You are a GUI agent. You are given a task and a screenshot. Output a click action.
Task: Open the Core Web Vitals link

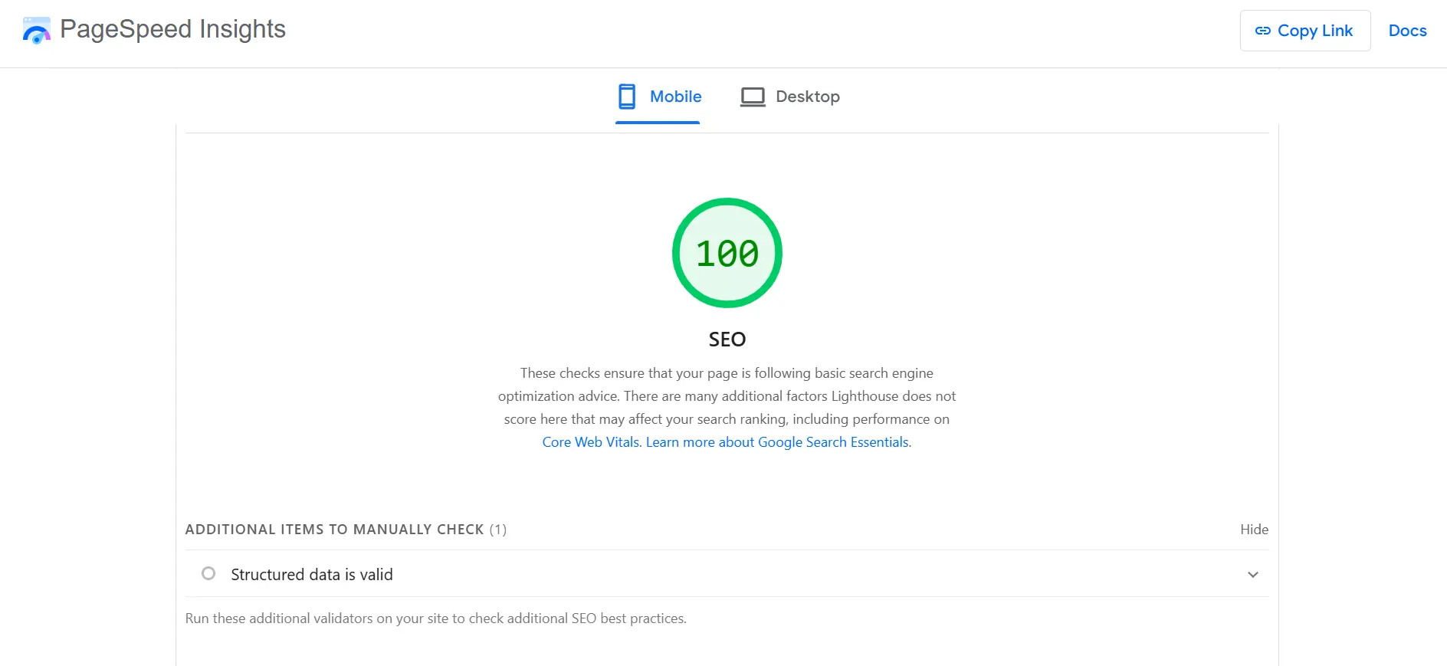point(590,442)
